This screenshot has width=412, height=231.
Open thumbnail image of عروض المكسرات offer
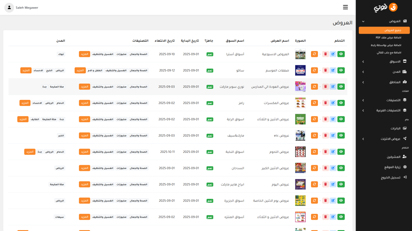(x=300, y=103)
